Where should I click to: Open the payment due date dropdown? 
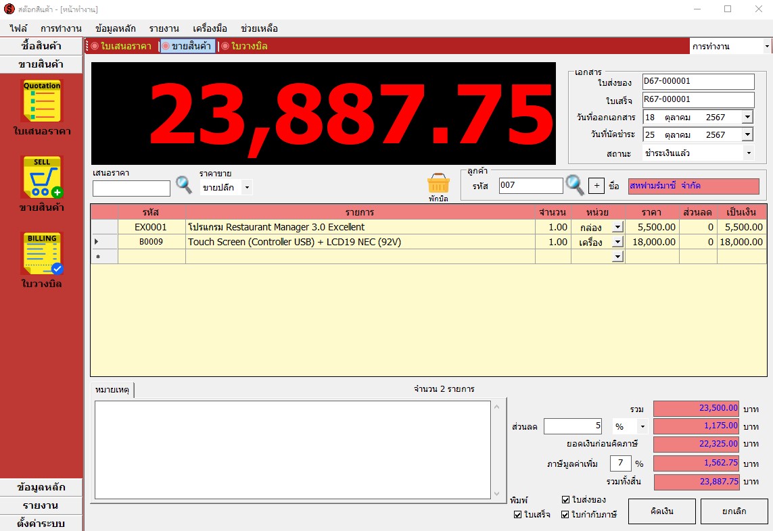[747, 134]
